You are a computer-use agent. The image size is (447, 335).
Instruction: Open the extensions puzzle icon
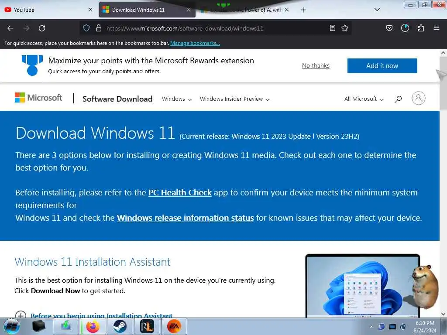coord(421,28)
